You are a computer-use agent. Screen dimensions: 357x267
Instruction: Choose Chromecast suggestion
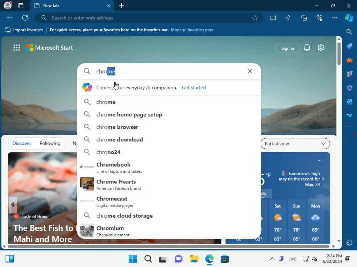tap(169, 201)
